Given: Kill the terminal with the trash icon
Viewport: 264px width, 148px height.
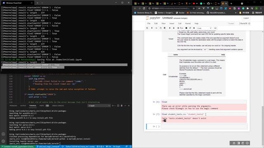Looking at the screenshot, I should coord(122,106).
